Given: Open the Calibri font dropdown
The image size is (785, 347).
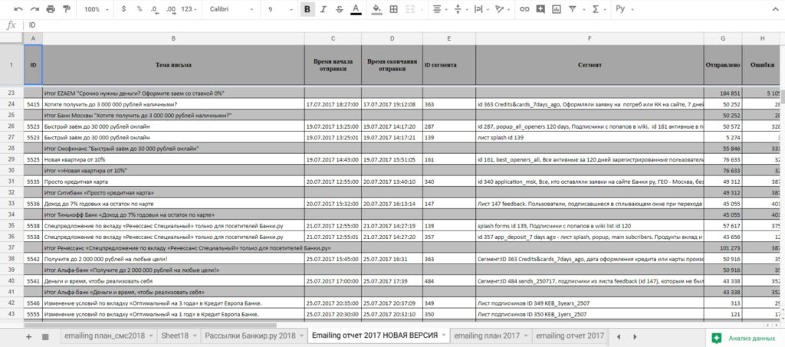Looking at the screenshot, I should coord(228,9).
